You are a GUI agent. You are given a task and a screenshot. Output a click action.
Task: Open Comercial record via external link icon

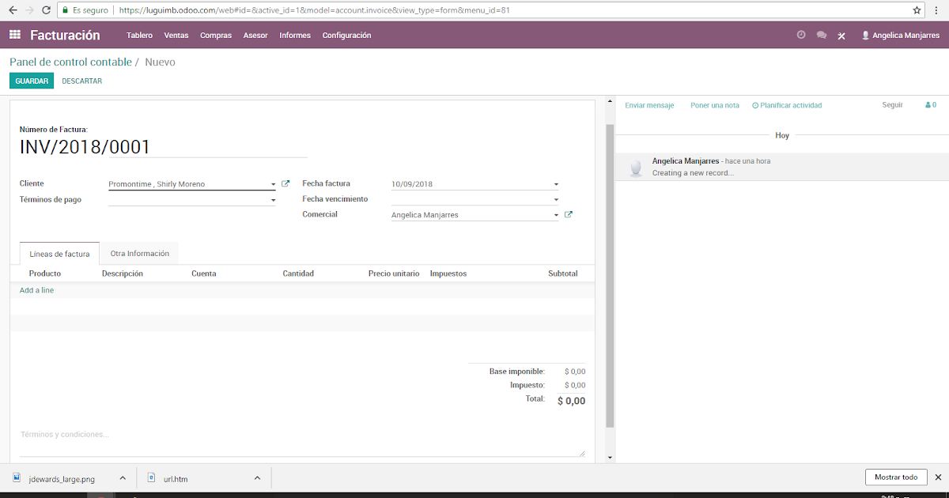tap(568, 213)
